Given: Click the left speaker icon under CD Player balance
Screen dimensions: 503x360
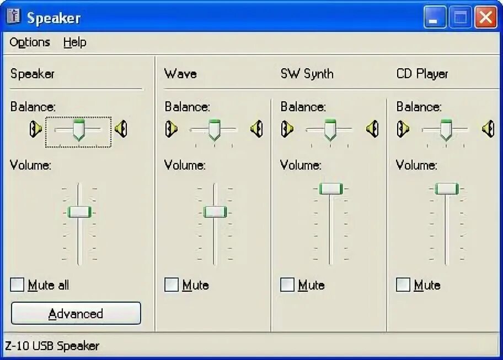Looking at the screenshot, I should pyautogui.click(x=403, y=129).
